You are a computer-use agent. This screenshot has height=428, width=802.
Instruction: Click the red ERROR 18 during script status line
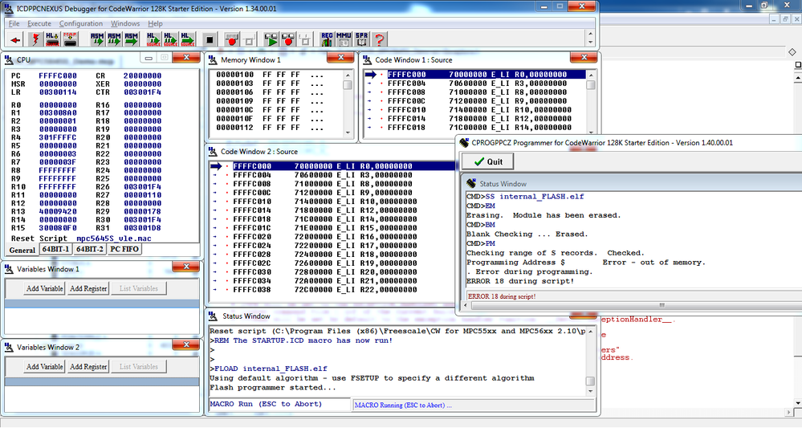click(x=502, y=296)
